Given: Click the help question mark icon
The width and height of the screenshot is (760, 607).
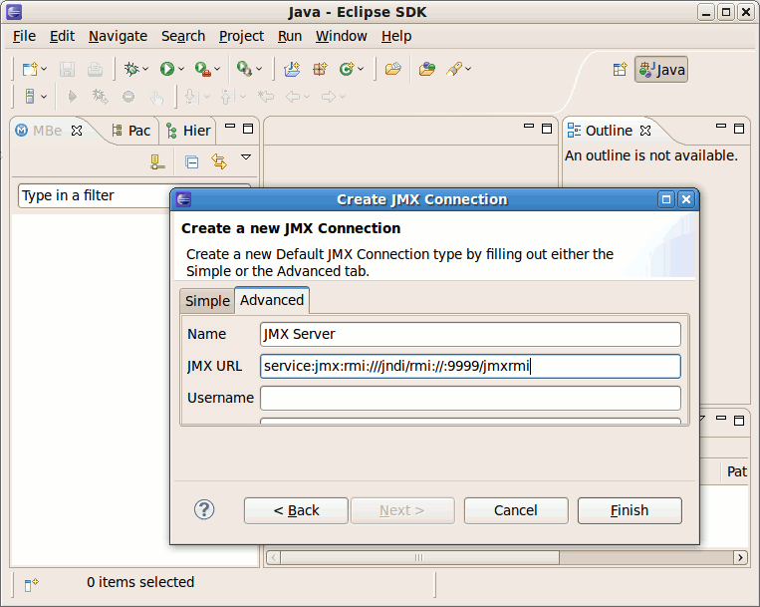Looking at the screenshot, I should pyautogui.click(x=204, y=510).
